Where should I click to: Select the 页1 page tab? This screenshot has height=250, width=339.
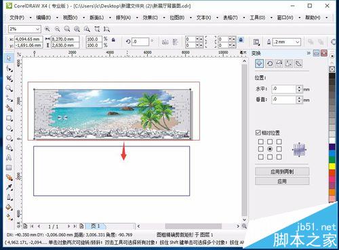pyautogui.click(x=96, y=226)
